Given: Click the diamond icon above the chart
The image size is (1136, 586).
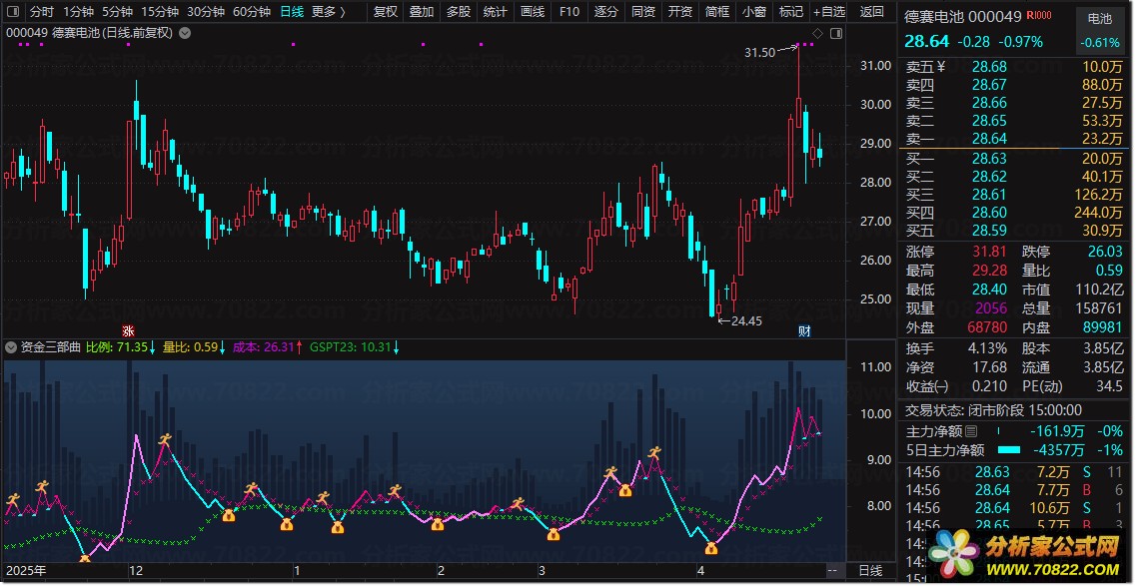Looking at the screenshot, I should [x=816, y=33].
